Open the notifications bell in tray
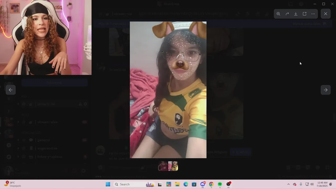The width and height of the screenshot is (336, 189). click(x=331, y=184)
